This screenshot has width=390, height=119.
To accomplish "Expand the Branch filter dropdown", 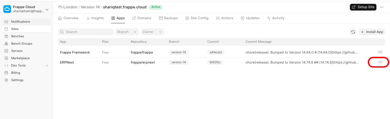I will (127, 32).
